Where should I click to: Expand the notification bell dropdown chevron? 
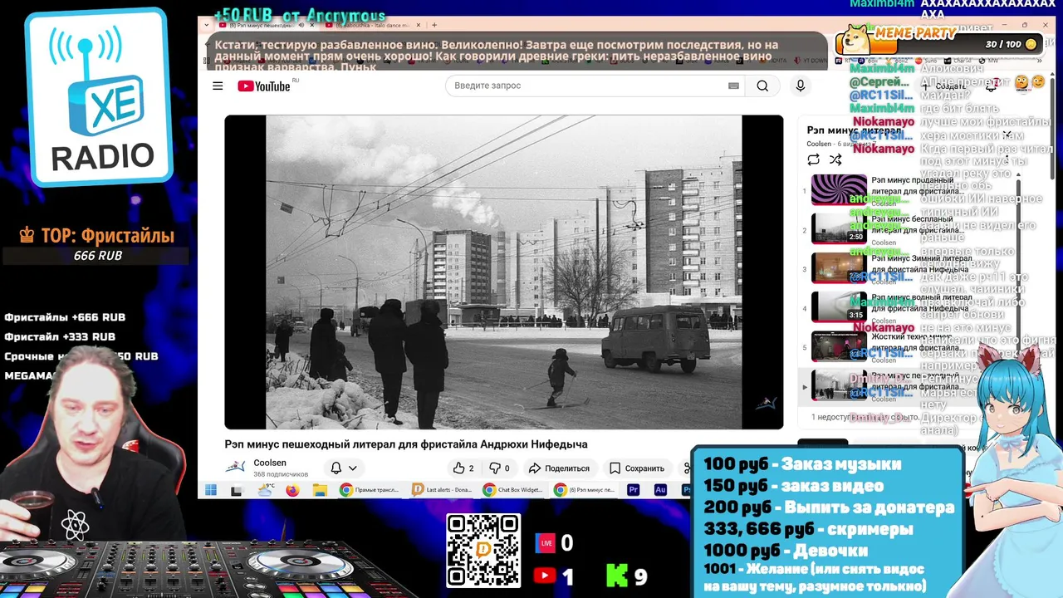tap(353, 468)
